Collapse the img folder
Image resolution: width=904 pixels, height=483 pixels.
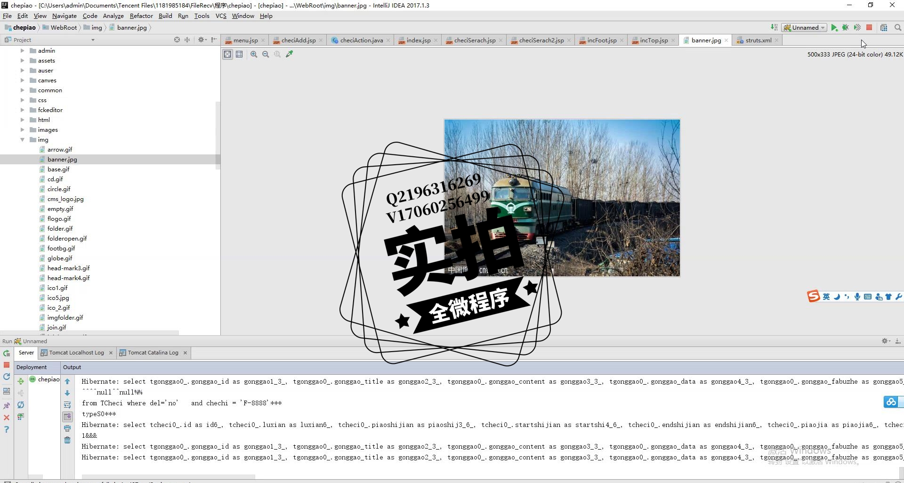coord(22,139)
